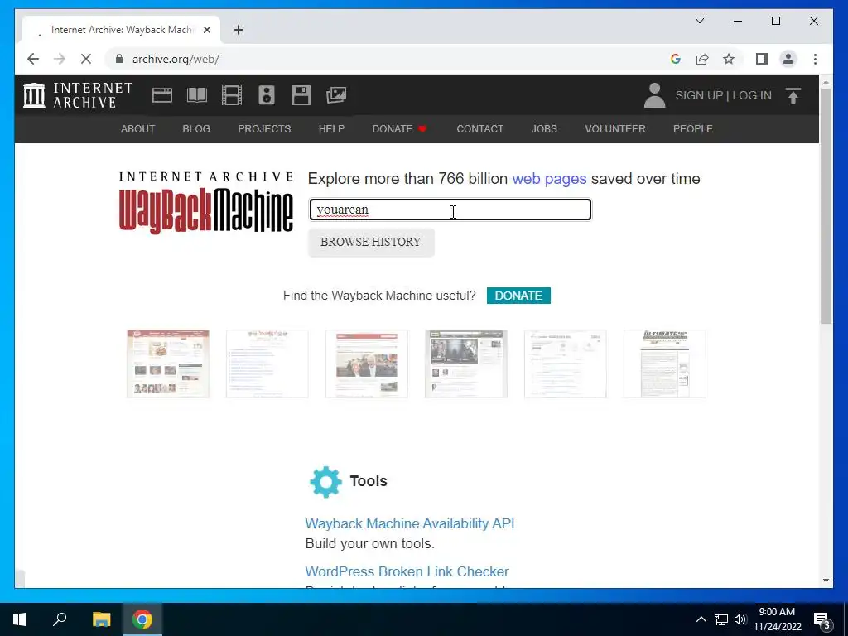Open the JOBS menu item
Image resolution: width=848 pixels, height=636 pixels.
pos(544,128)
